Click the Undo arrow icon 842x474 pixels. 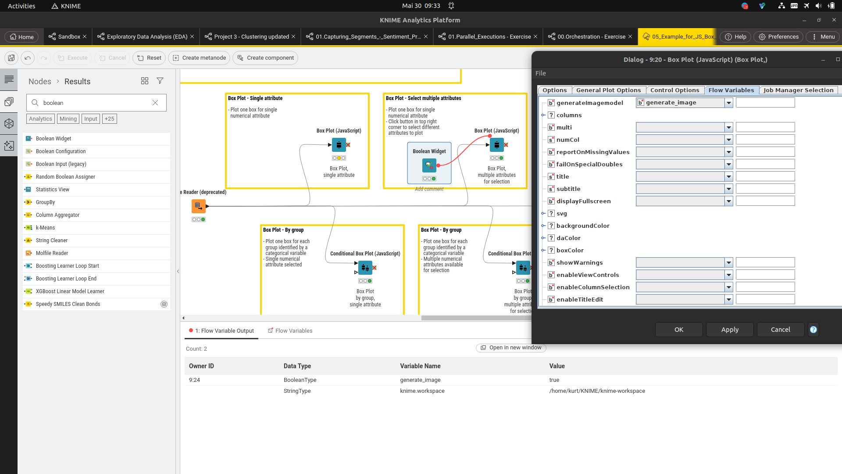coord(28,58)
